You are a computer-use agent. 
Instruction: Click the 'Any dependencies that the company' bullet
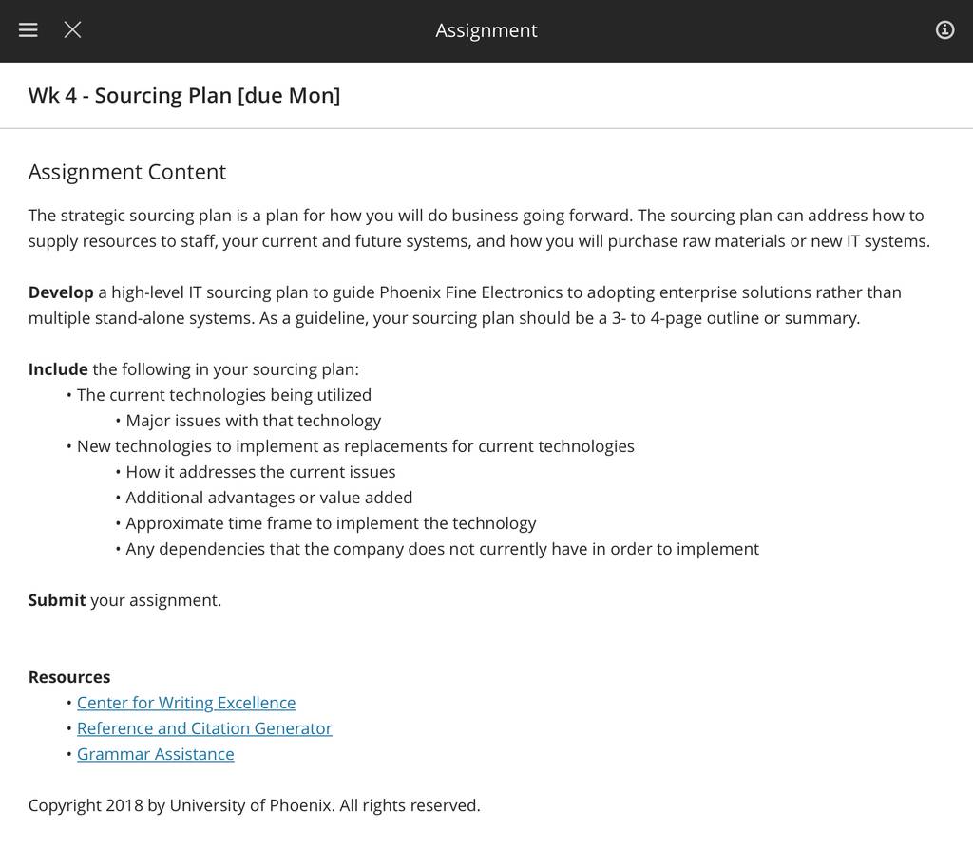pyautogui.click(x=443, y=549)
